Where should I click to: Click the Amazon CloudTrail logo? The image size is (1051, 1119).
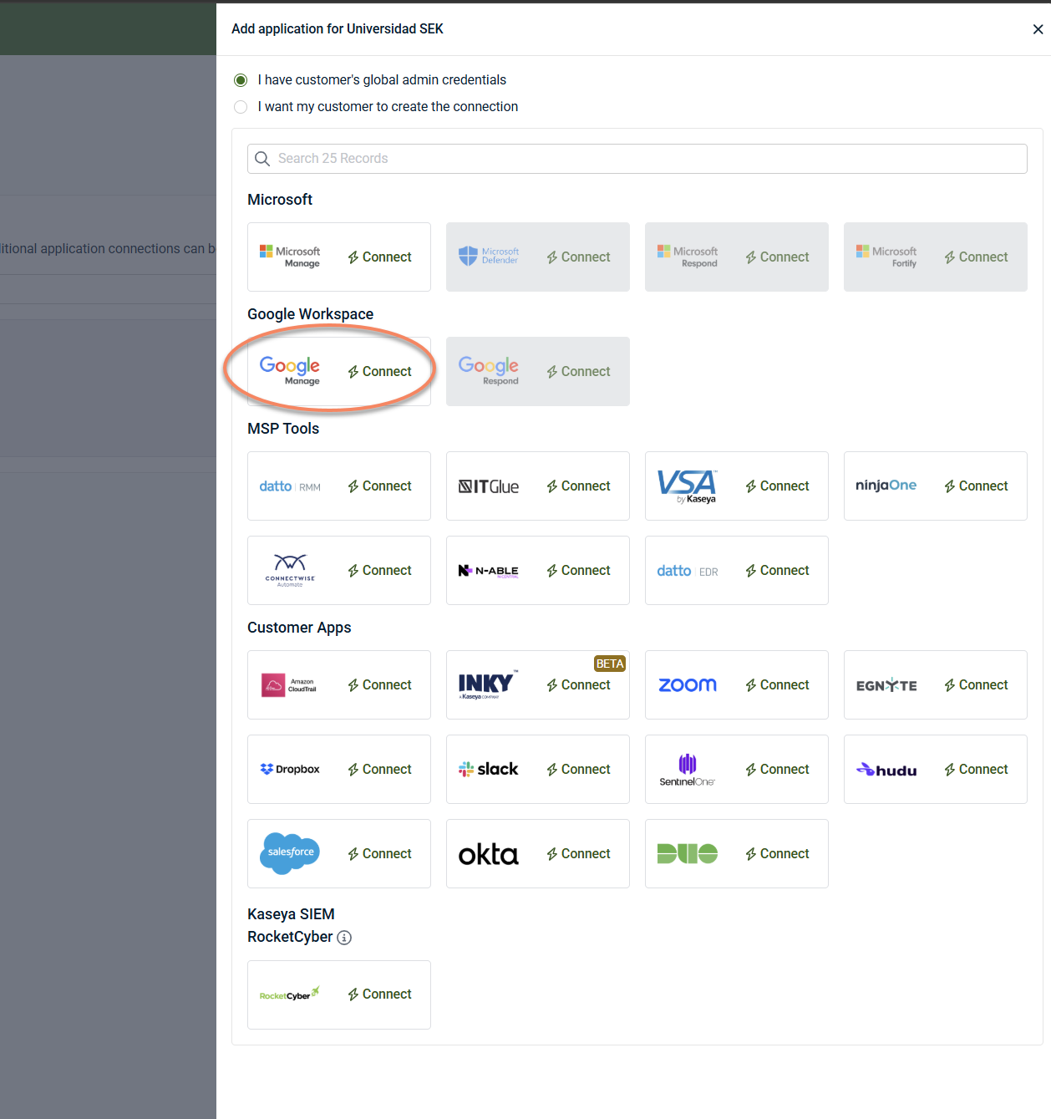(x=290, y=685)
